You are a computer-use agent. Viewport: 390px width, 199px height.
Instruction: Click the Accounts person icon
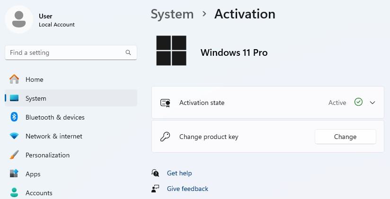14,192
